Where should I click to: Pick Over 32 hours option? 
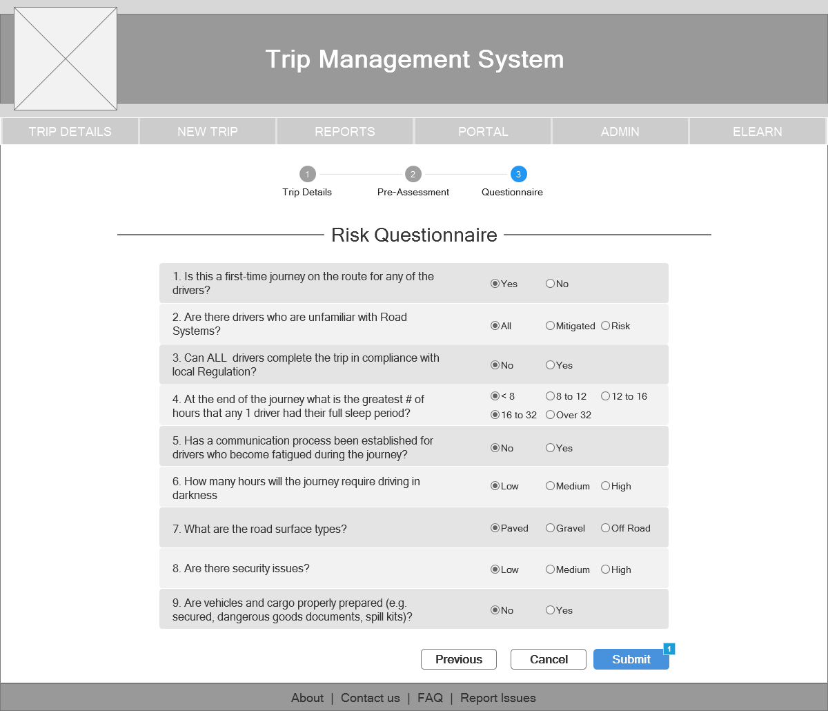(x=550, y=415)
